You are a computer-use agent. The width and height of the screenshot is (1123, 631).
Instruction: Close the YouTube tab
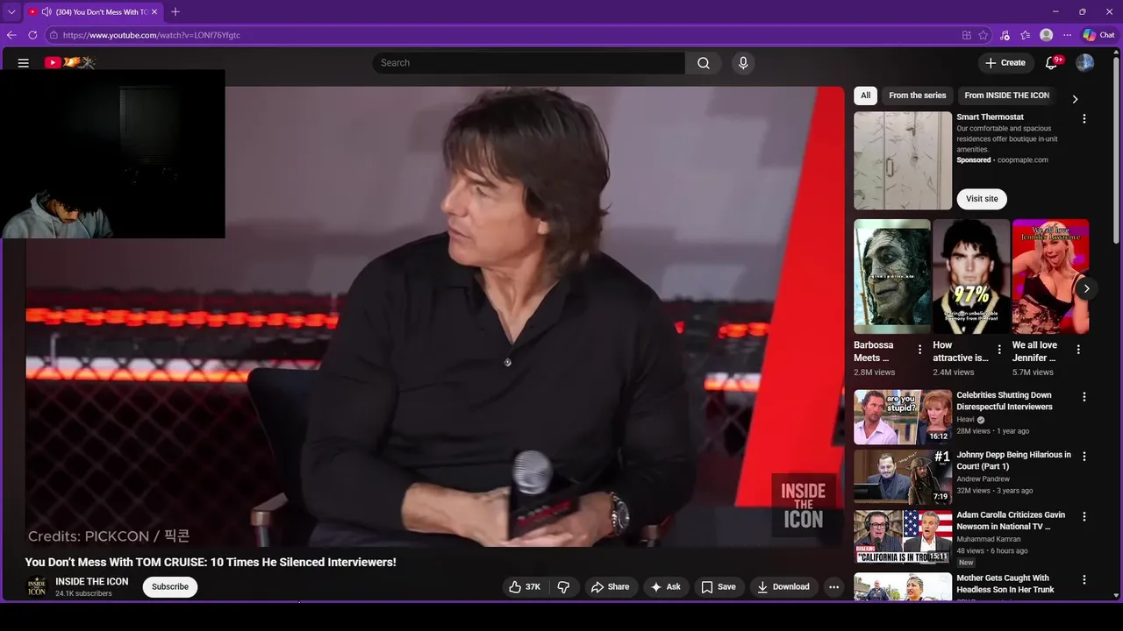(x=154, y=12)
